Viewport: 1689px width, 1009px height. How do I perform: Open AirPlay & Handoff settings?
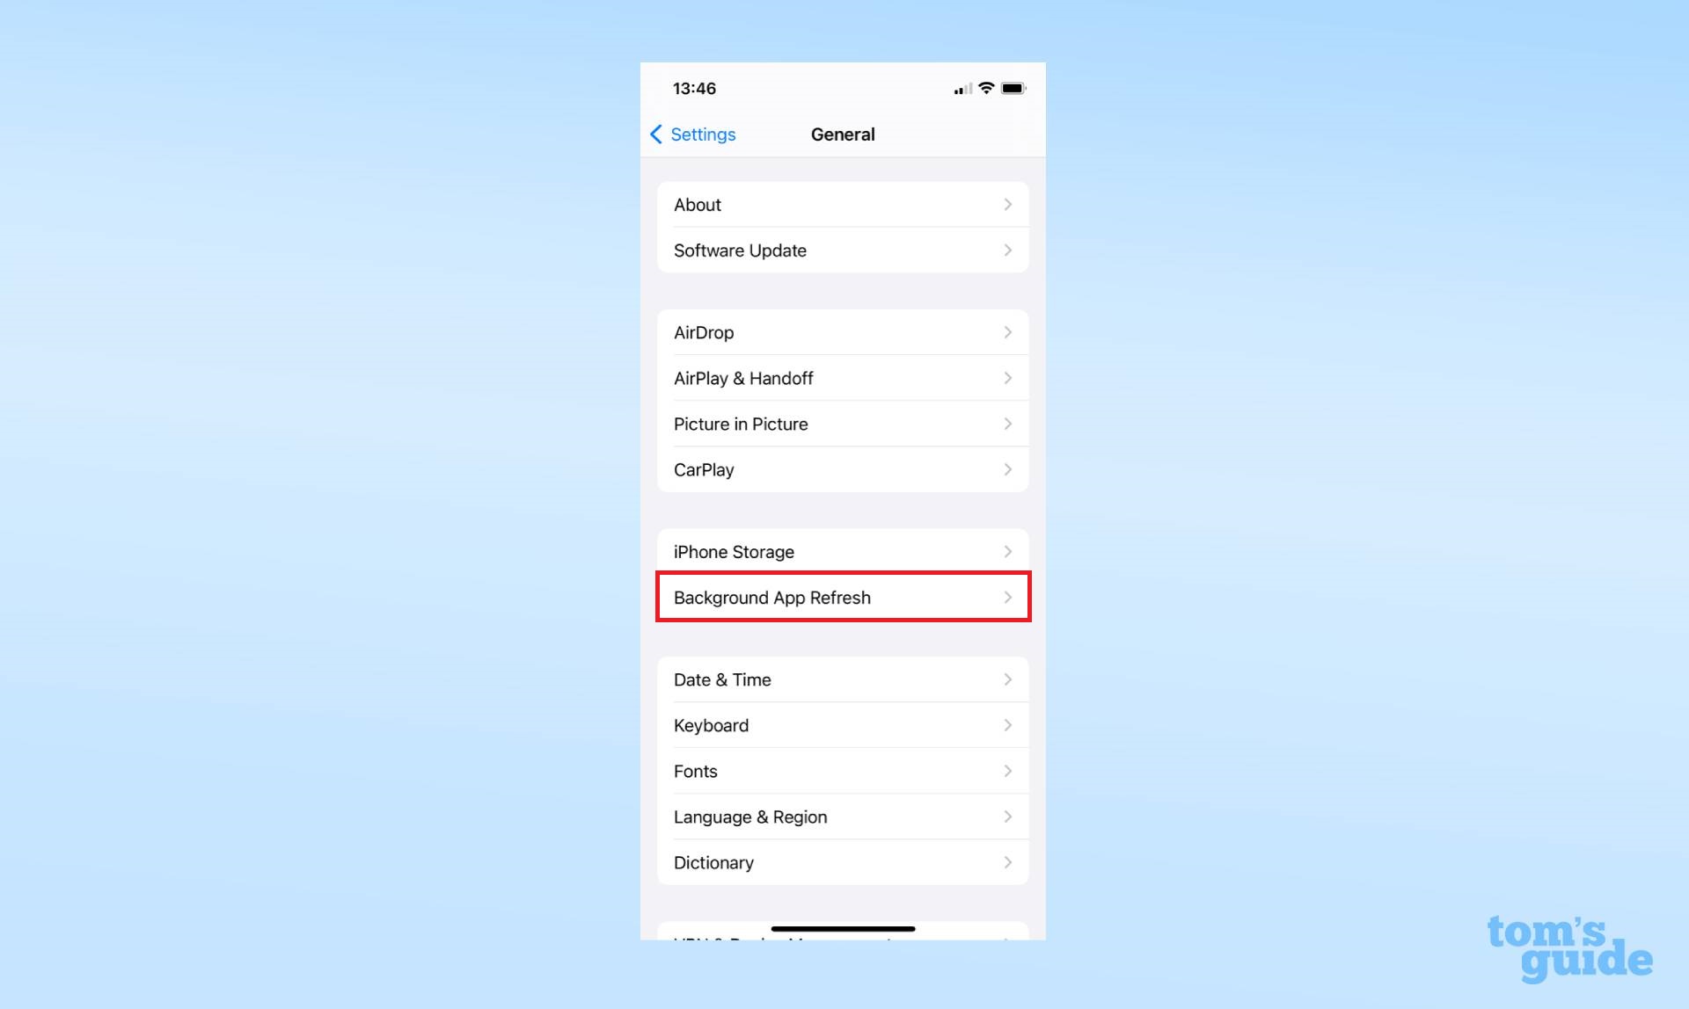pos(842,377)
